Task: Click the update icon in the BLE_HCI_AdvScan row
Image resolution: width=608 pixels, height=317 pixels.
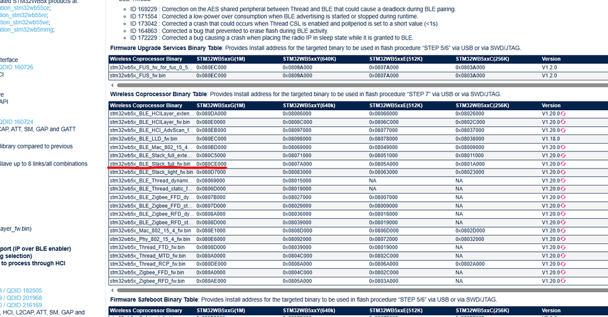Action: pos(563,131)
